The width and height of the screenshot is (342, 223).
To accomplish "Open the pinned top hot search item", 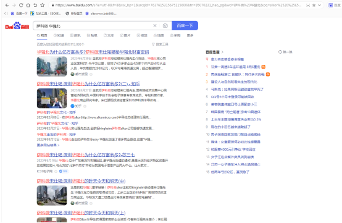I will (x=227, y=59).
